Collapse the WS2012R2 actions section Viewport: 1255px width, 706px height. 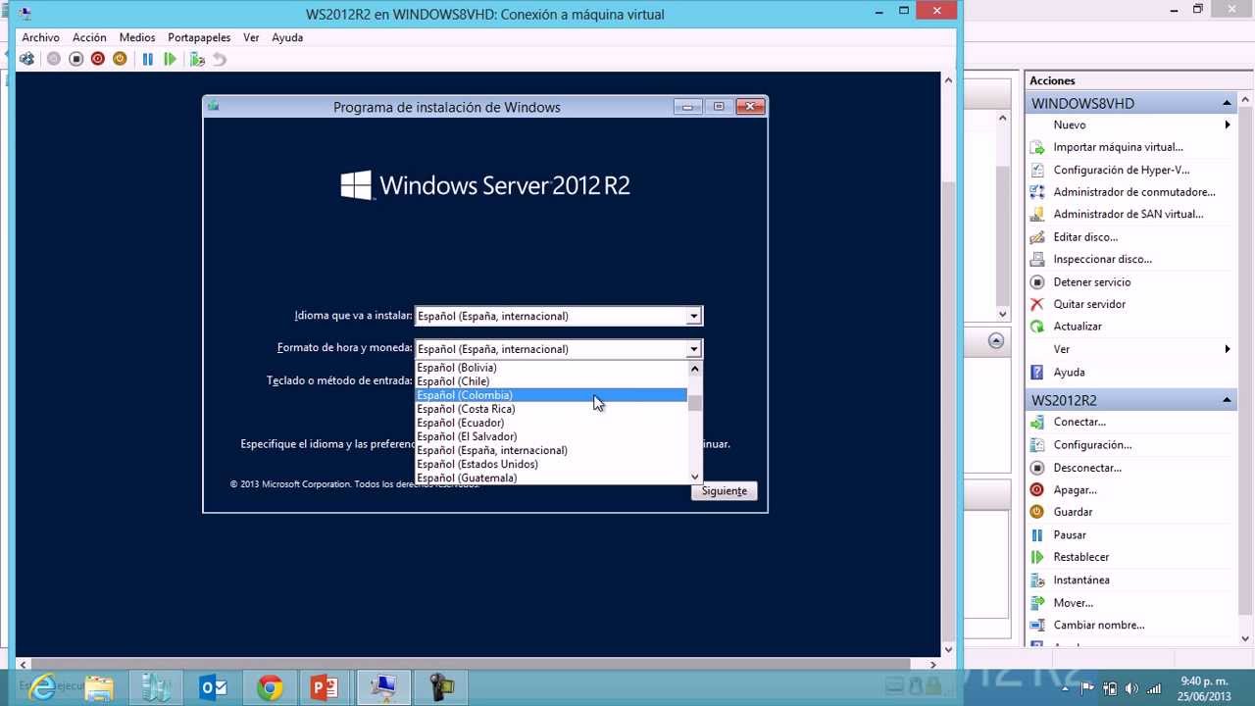(x=1227, y=400)
